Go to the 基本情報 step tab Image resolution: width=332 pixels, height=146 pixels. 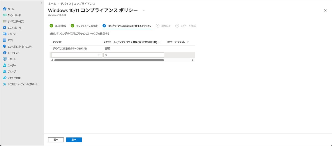tap(58, 26)
